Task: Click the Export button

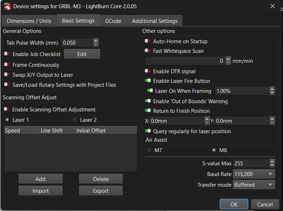Action: (x=101, y=191)
